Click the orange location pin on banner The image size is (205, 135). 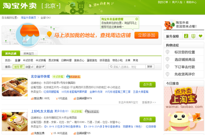pos(49,34)
